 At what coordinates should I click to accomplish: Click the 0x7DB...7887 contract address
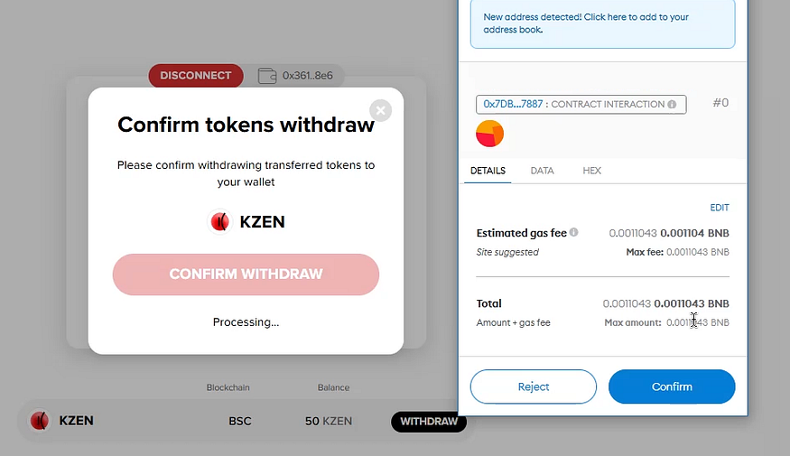click(513, 105)
